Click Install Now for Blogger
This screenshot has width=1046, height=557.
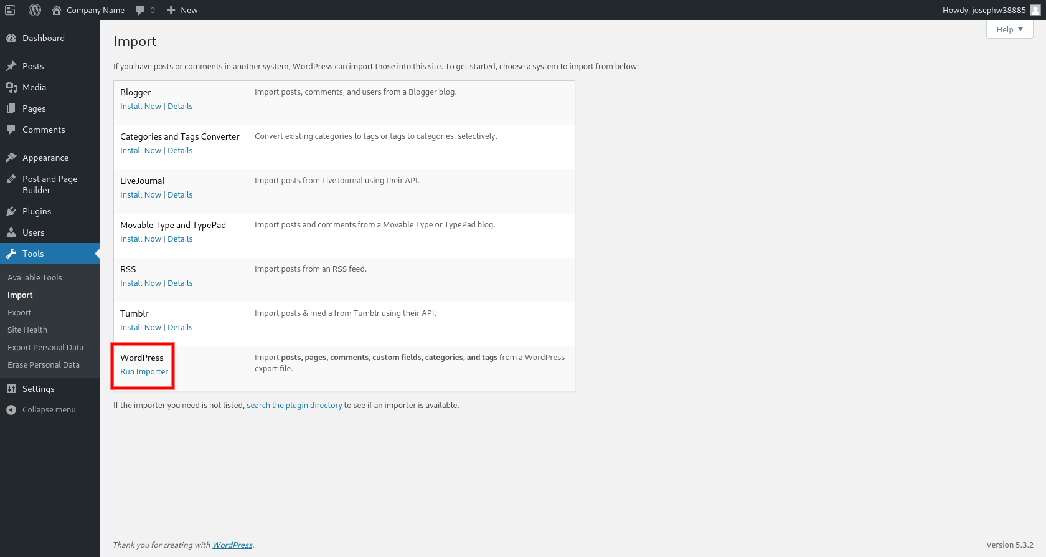click(141, 106)
